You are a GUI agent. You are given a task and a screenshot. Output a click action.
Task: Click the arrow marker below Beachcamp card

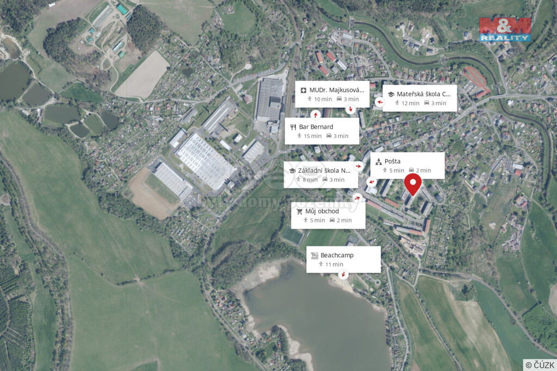tap(343, 274)
